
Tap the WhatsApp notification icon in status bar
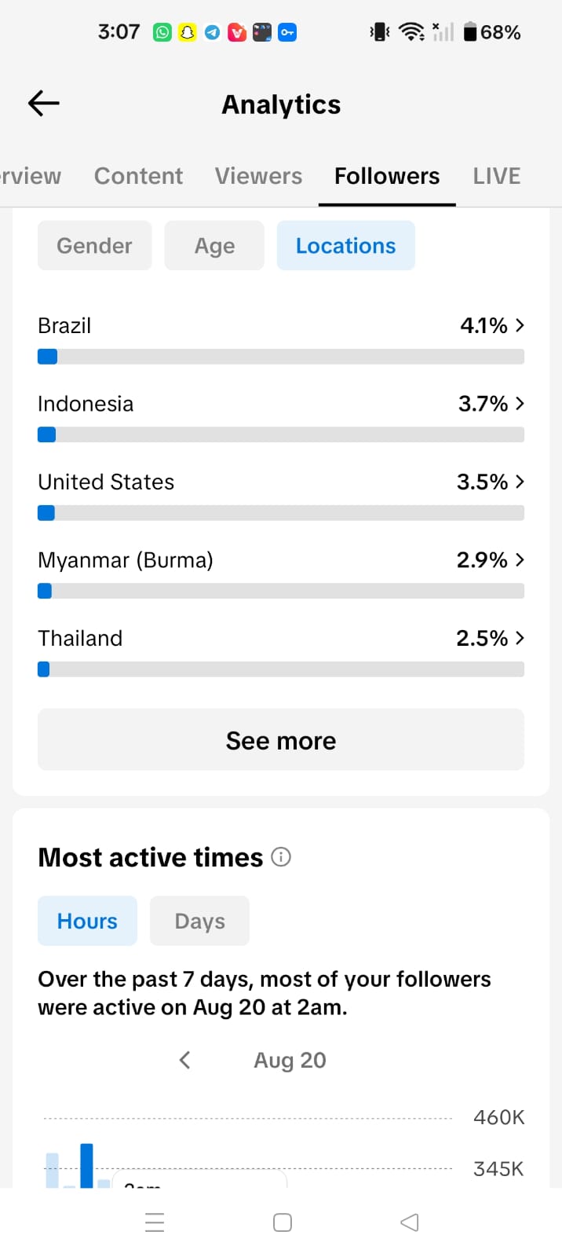[x=162, y=32]
